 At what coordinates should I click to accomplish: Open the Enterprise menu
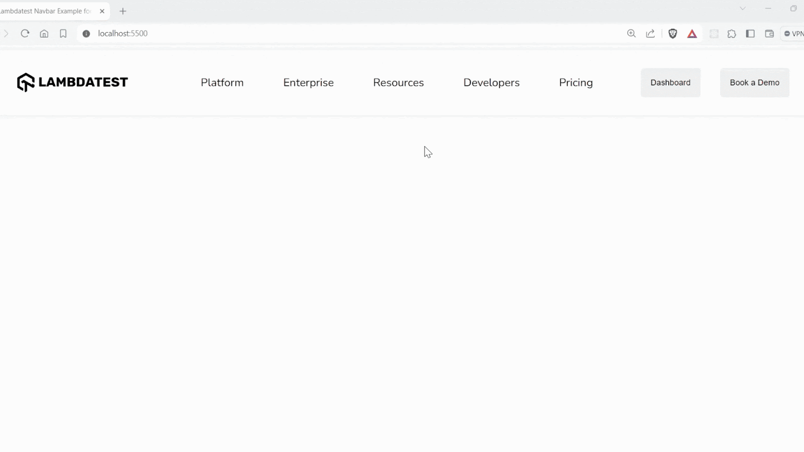(x=309, y=82)
